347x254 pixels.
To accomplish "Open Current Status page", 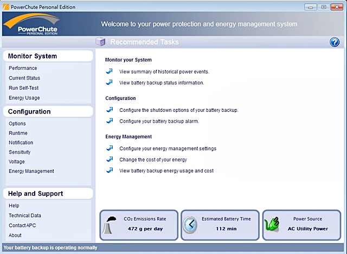I will 24,78.
